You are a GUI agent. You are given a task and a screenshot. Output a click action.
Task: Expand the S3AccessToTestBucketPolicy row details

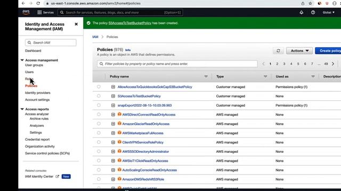point(113,96)
